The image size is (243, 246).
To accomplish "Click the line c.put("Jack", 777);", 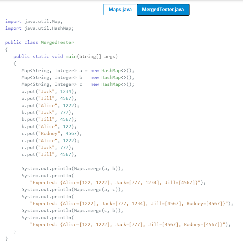I will [x=48, y=147].
